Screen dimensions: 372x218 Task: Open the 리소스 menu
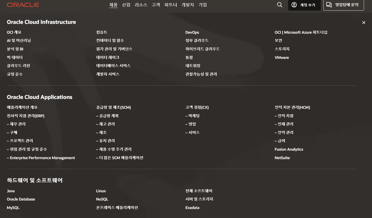click(x=141, y=5)
